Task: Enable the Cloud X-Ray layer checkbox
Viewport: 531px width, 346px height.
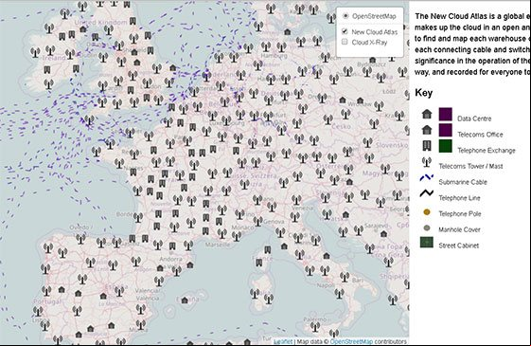Action: (345, 42)
